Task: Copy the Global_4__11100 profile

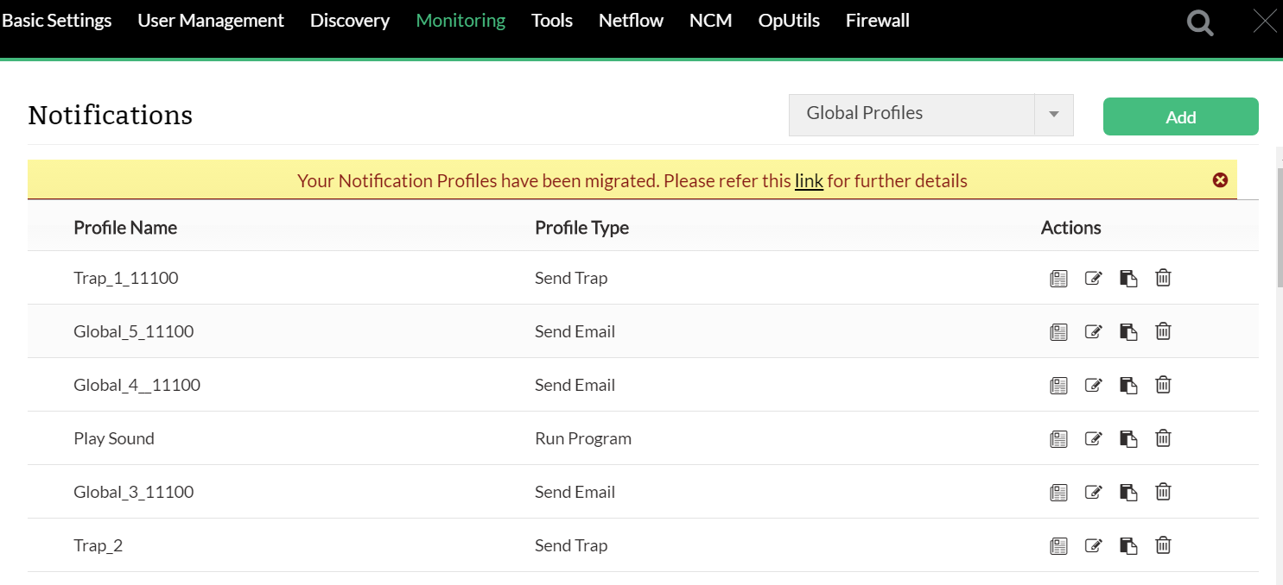Action: click(x=1127, y=385)
